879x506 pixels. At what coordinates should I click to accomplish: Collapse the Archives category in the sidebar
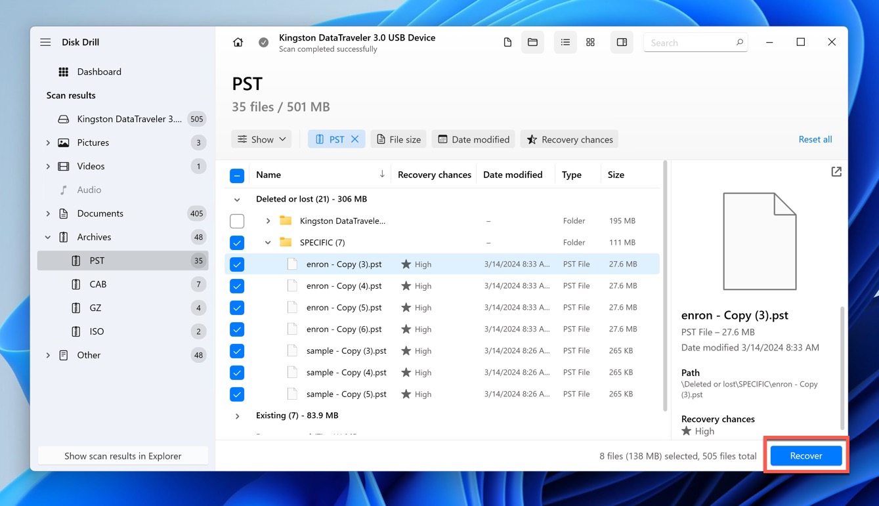pyautogui.click(x=48, y=237)
